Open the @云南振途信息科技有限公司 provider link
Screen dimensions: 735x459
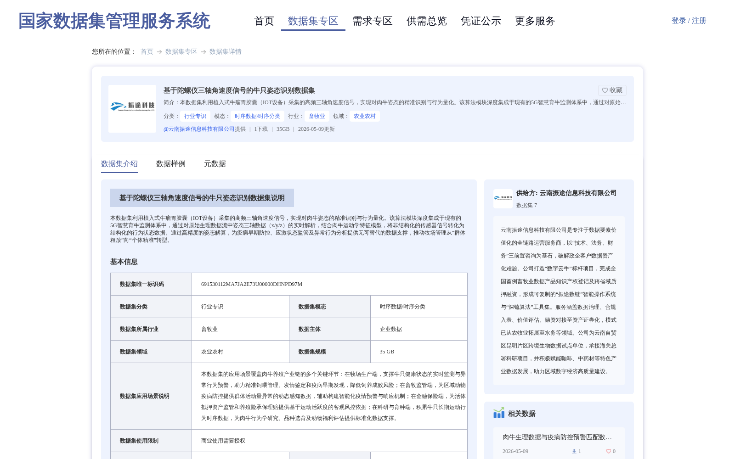tap(199, 129)
